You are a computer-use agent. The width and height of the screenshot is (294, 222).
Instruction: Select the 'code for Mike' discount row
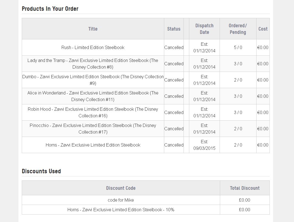coord(121,200)
